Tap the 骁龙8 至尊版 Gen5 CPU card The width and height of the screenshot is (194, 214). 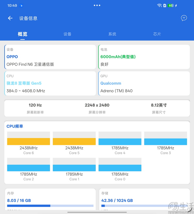pos(50,83)
